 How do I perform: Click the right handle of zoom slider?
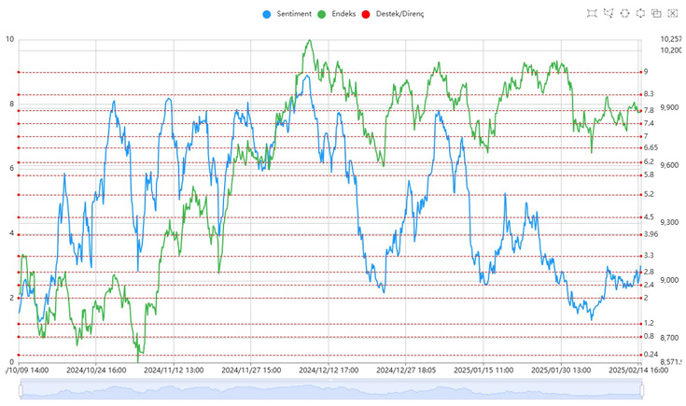click(x=640, y=390)
